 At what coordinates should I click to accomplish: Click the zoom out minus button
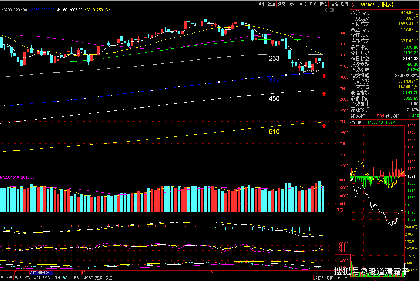(346, 278)
